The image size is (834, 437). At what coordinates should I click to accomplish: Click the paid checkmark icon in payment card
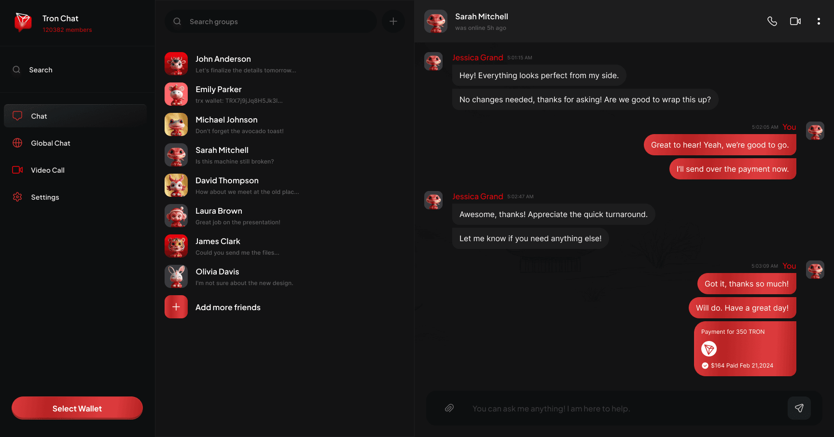click(705, 366)
